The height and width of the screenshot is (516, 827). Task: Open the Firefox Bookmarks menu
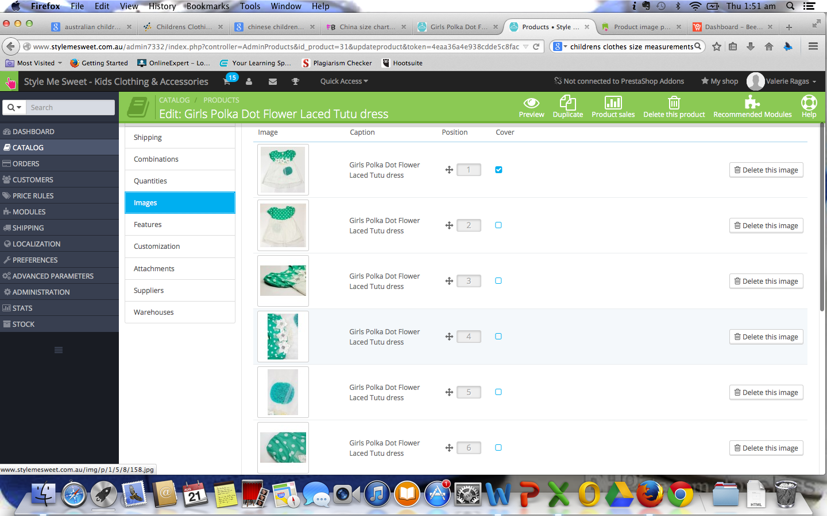207,6
